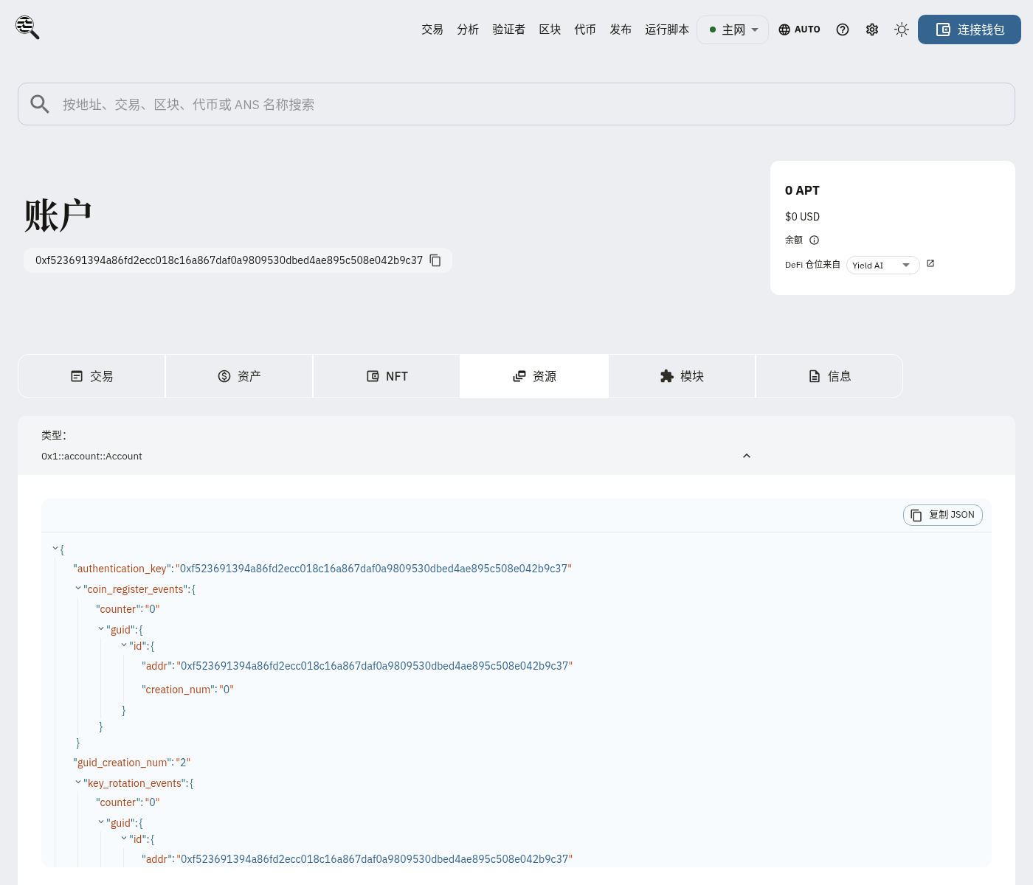Switch to the 信息 tab
The image size is (1033, 885).
coord(829,376)
